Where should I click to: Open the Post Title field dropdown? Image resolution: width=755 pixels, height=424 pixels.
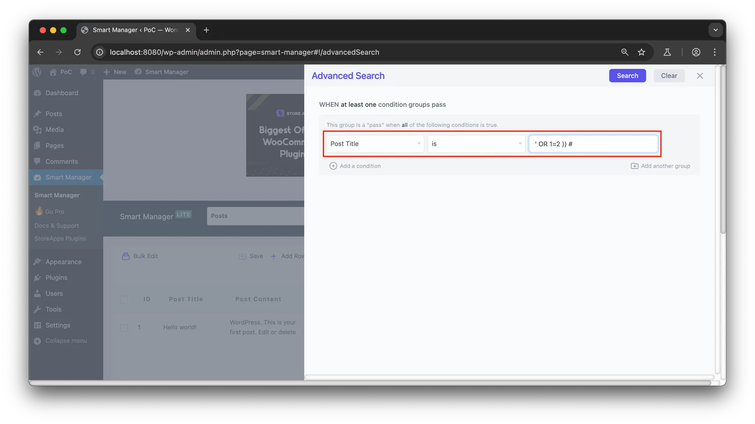[x=375, y=144]
